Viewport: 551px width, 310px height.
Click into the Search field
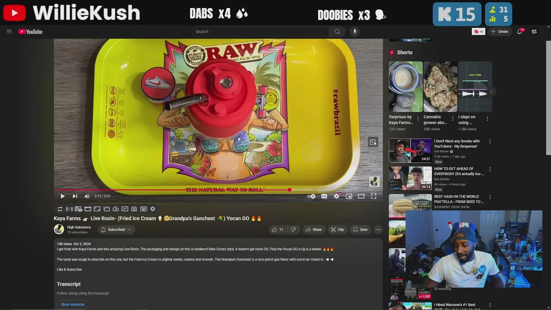pyautogui.click(x=260, y=31)
